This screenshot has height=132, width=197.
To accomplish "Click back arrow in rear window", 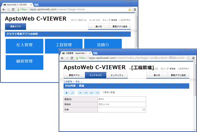I will (4, 10).
